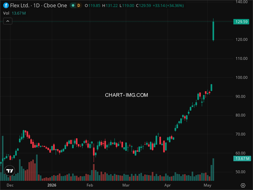Click the 60.00 price axis label

(x=240, y=153)
